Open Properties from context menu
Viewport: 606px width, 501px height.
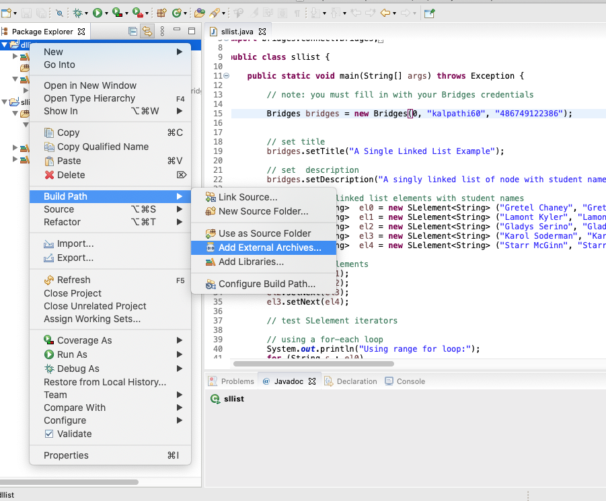[110, 455]
